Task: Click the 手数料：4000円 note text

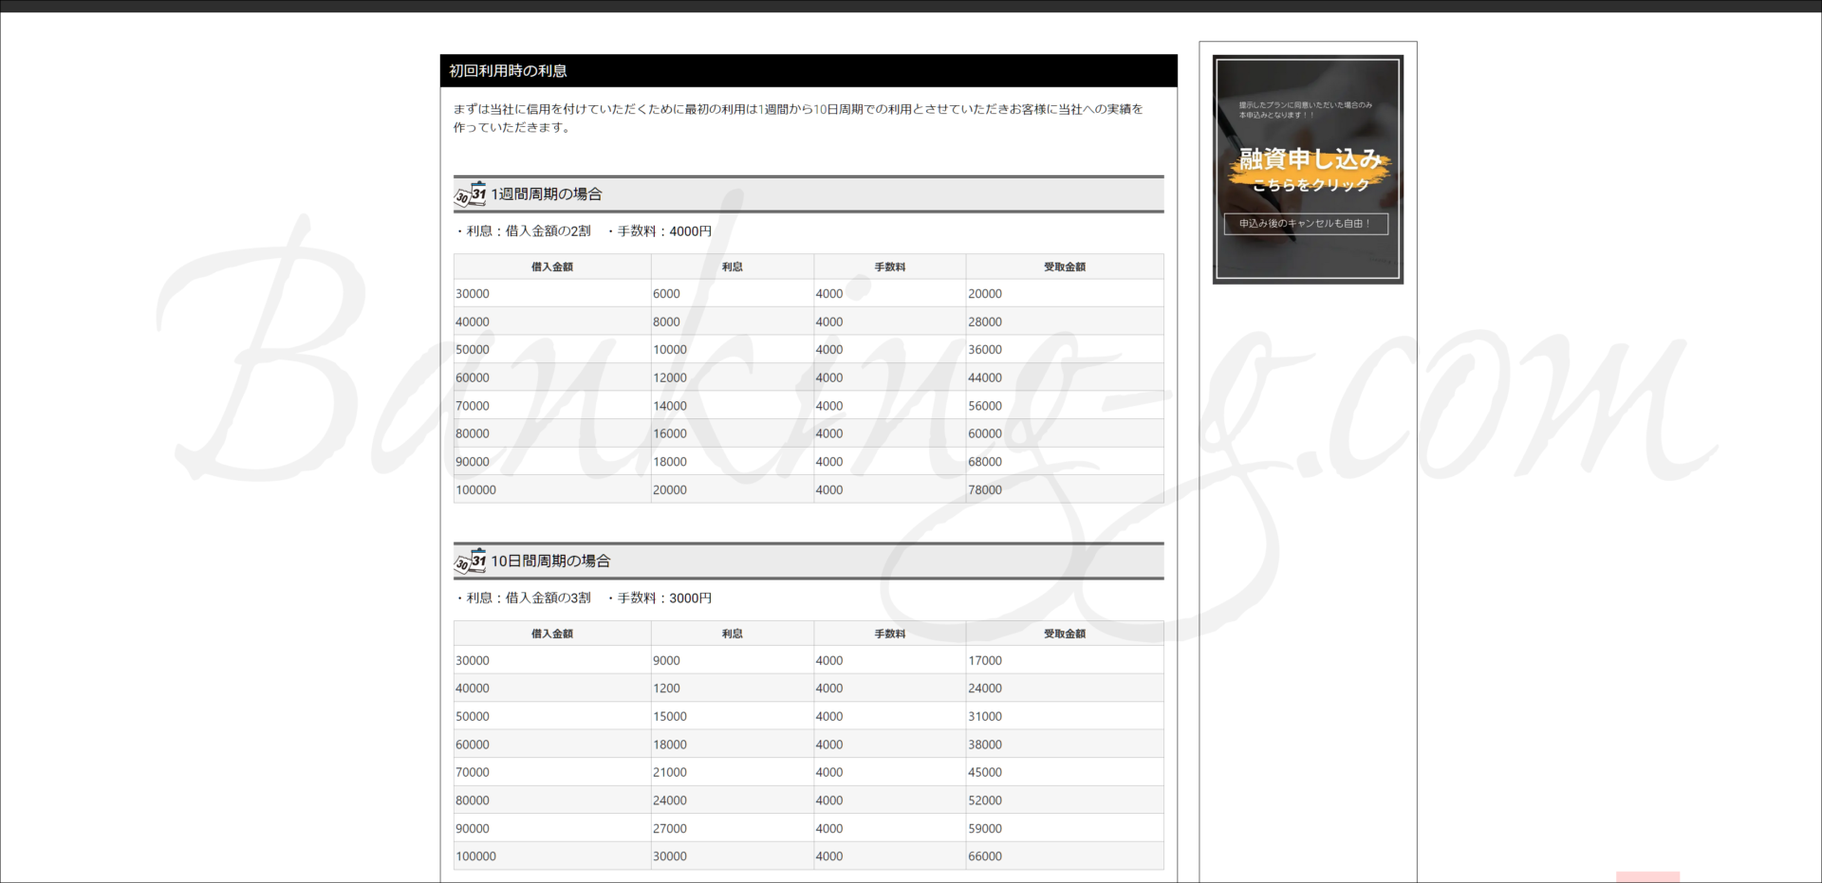Action: (663, 231)
